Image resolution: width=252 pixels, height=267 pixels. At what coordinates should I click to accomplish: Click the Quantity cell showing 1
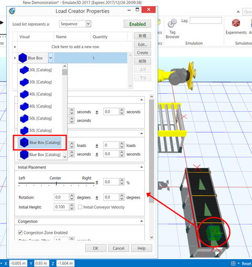click(x=109, y=58)
